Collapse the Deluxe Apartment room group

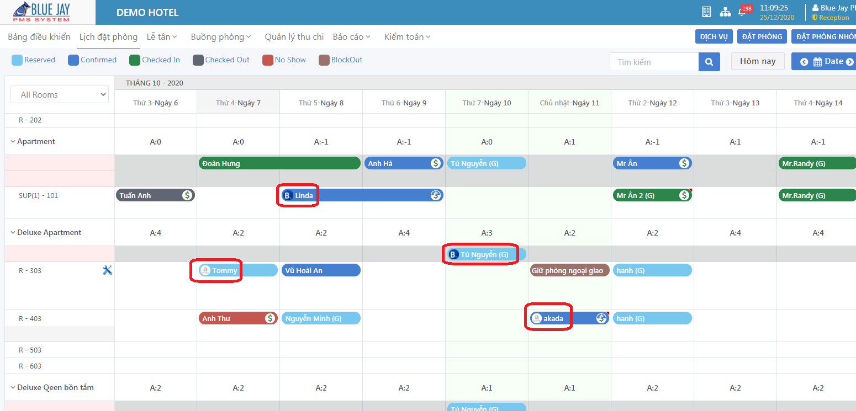tap(13, 233)
